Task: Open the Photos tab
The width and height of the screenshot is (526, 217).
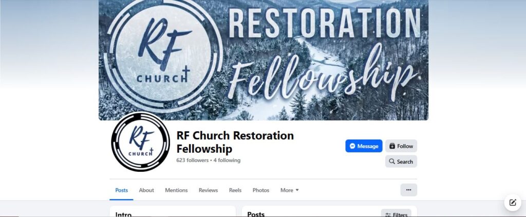Action: pyautogui.click(x=261, y=190)
